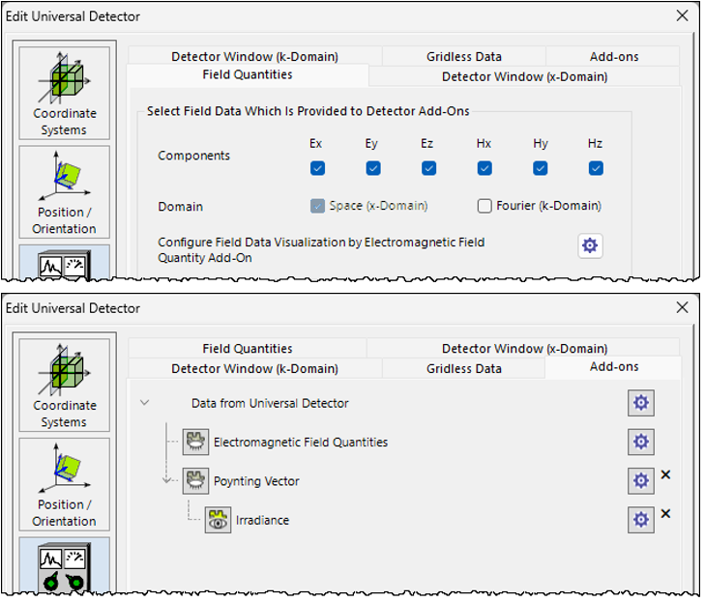Collapse Data from Universal Detector tree
705x602 pixels.
[144, 403]
